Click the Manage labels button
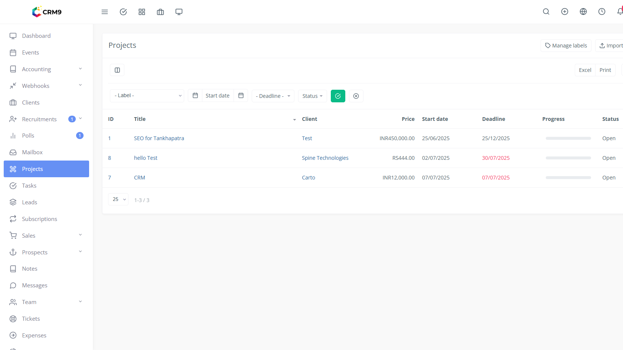Screen dimensions: 623x350 click(565, 46)
